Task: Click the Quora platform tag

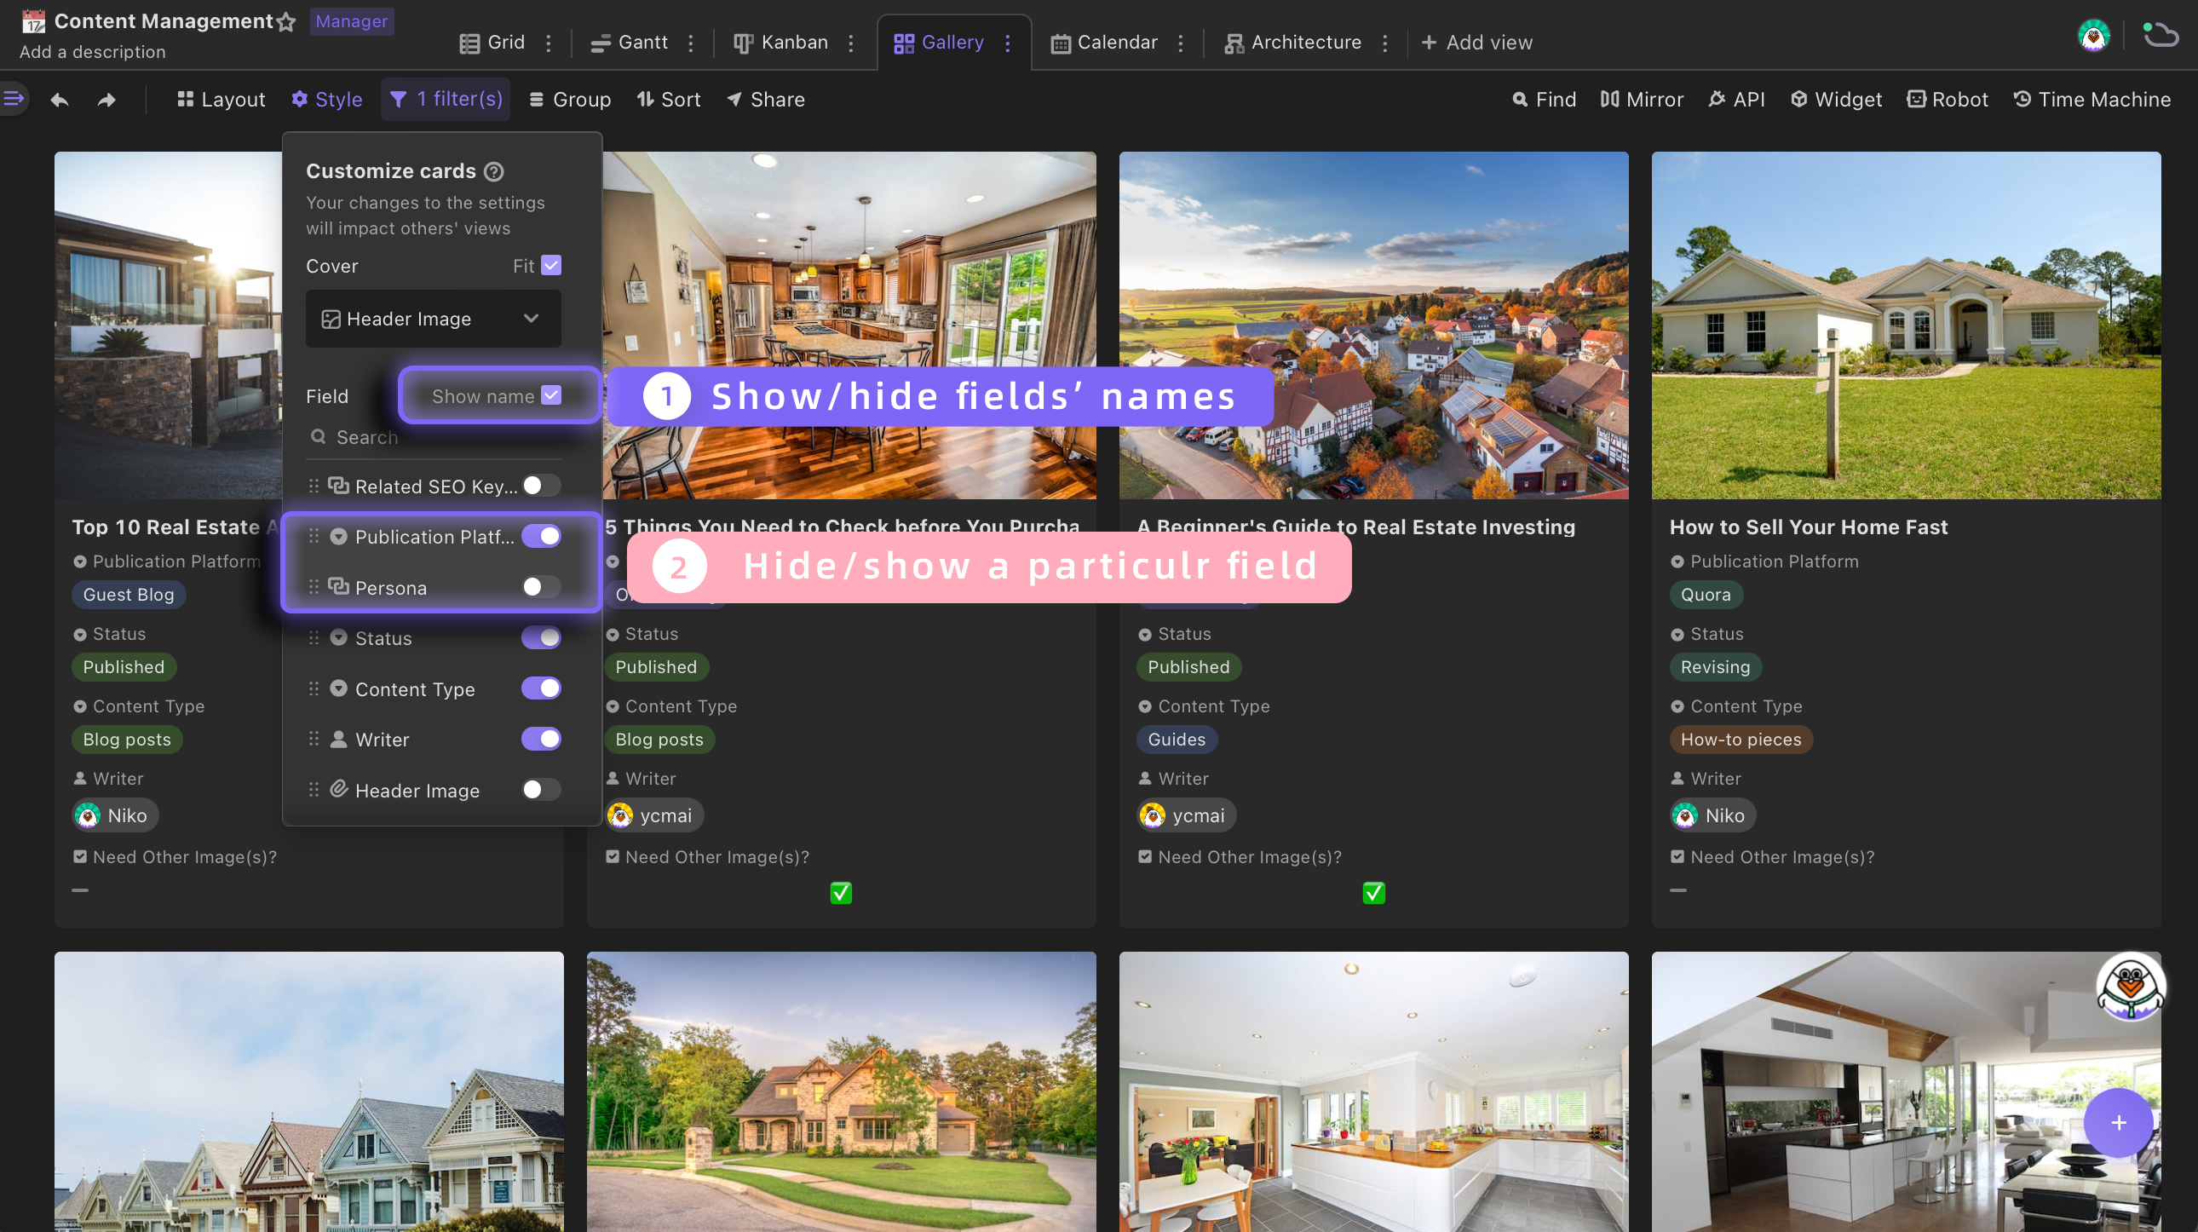Action: [1706, 595]
